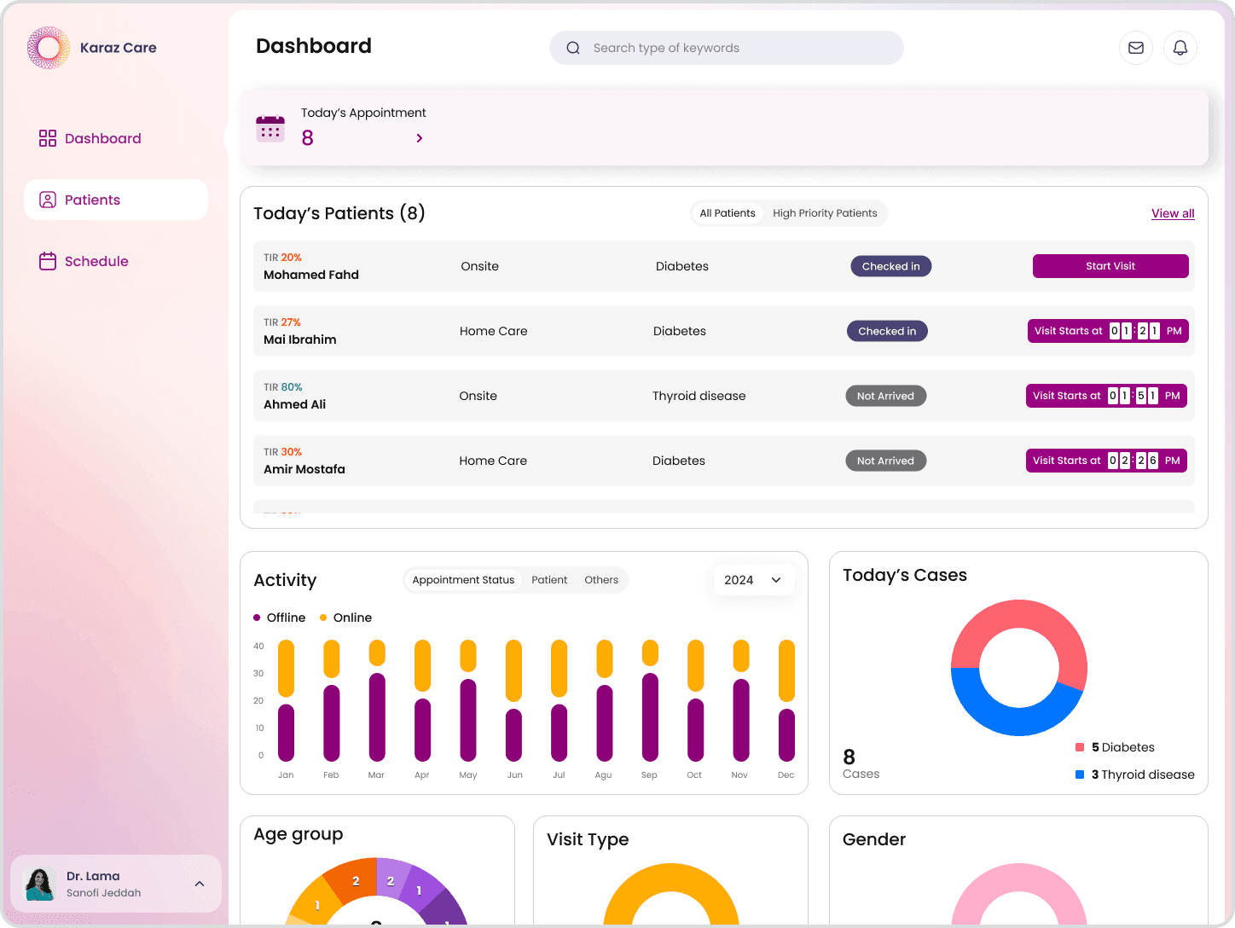The image size is (1235, 928).
Task: Focus the Search type of keywords field
Action: coord(727,48)
